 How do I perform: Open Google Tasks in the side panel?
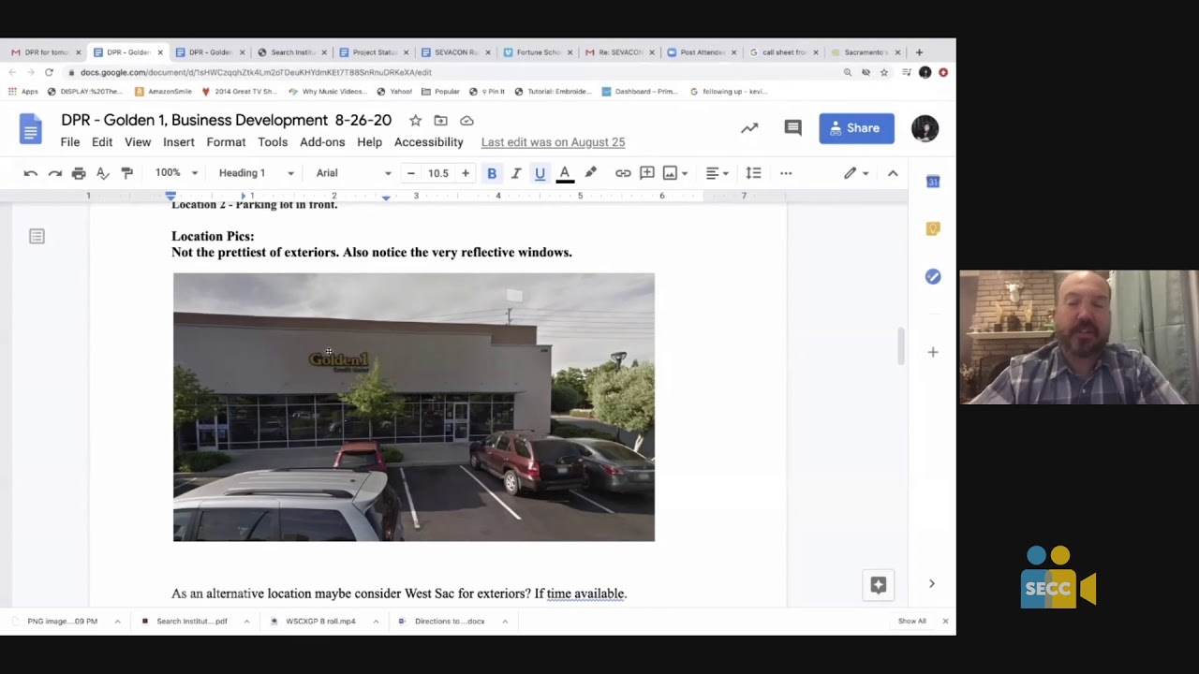click(933, 276)
